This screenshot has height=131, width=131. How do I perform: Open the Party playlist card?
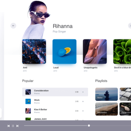(x=125, y=109)
